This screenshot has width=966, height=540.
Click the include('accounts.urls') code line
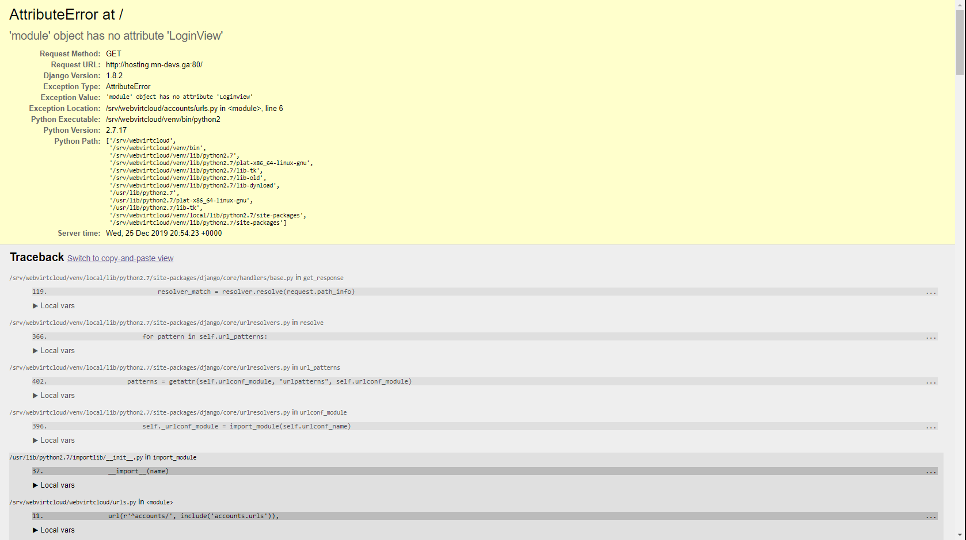coord(485,516)
